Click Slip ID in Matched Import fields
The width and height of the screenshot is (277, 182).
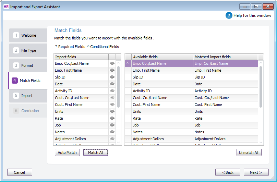[x=226, y=77]
